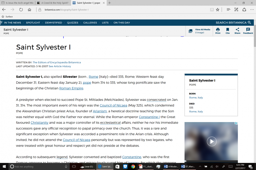Click the AdChoices icon on video
Viewport: 256px width, 170px height.
click(x=236, y=123)
